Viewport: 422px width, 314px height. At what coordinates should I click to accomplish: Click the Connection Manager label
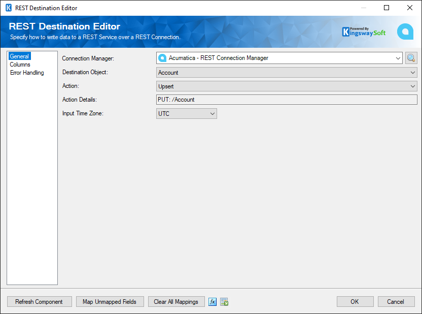(x=88, y=58)
